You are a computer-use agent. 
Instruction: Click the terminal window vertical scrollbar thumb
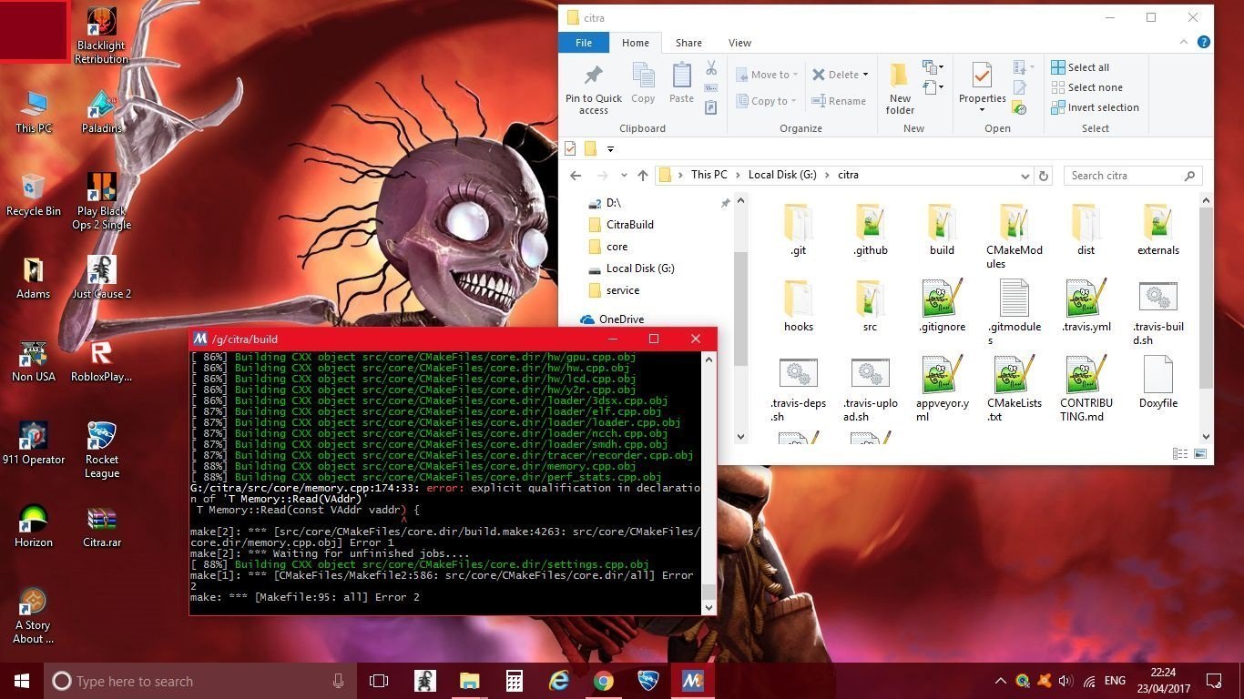(709, 592)
